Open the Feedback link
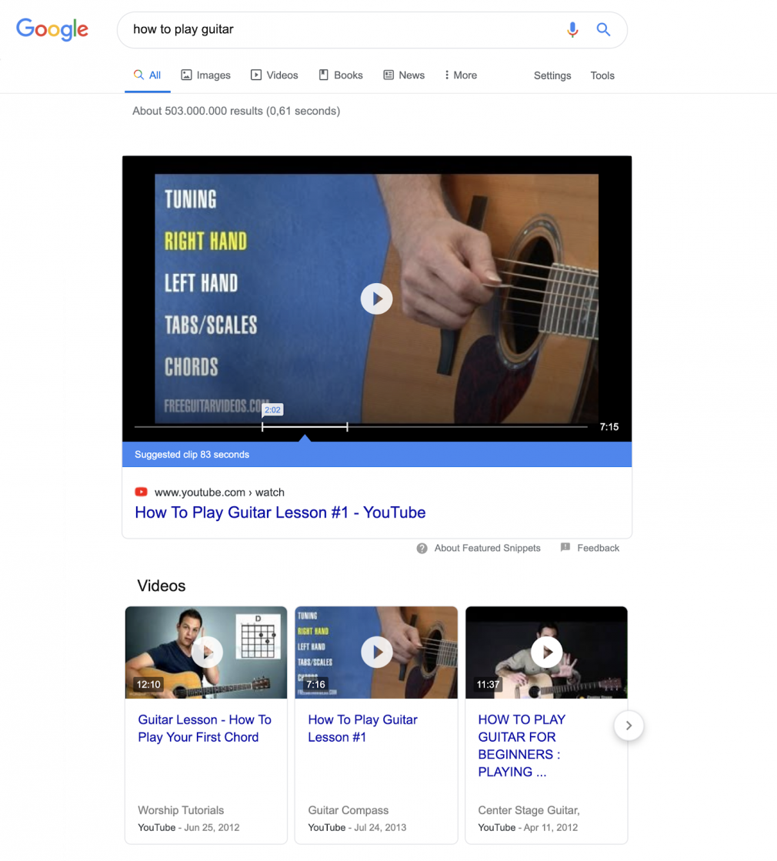 pyautogui.click(x=598, y=548)
